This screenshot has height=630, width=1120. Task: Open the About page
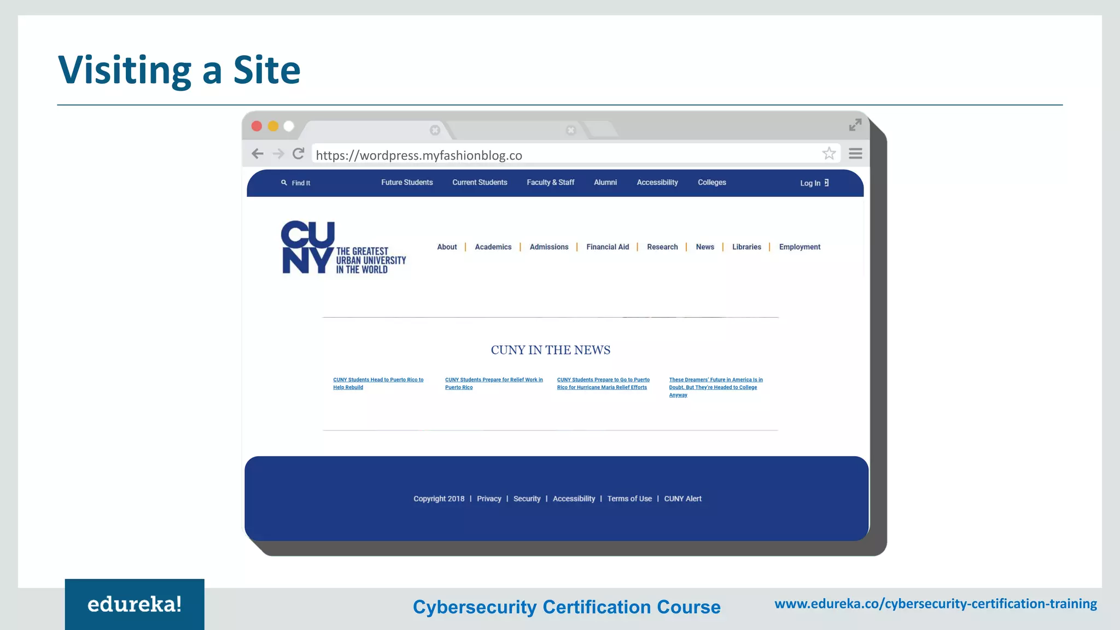(447, 247)
